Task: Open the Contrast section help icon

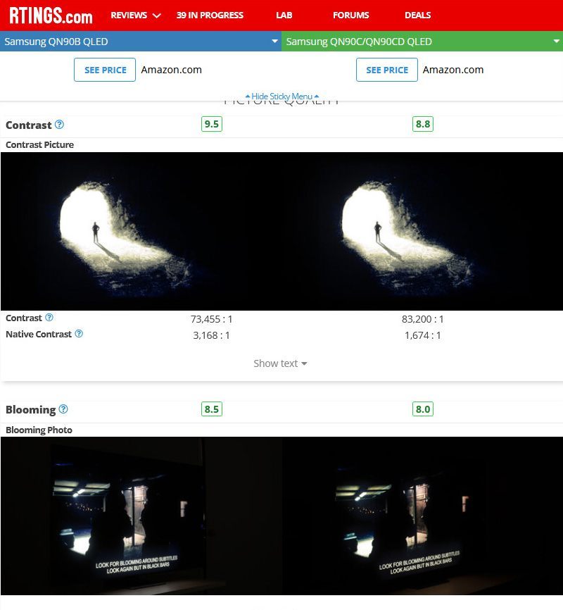Action: tap(59, 125)
